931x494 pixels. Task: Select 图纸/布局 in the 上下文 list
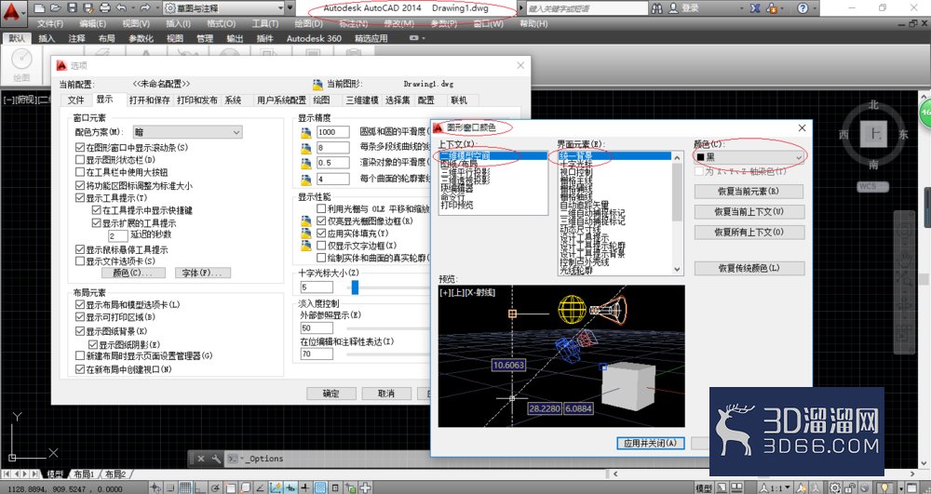tap(459, 164)
